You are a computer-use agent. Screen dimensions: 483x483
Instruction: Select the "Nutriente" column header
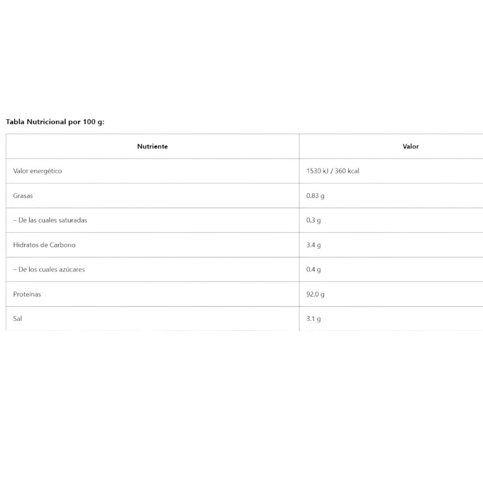pyautogui.click(x=153, y=146)
